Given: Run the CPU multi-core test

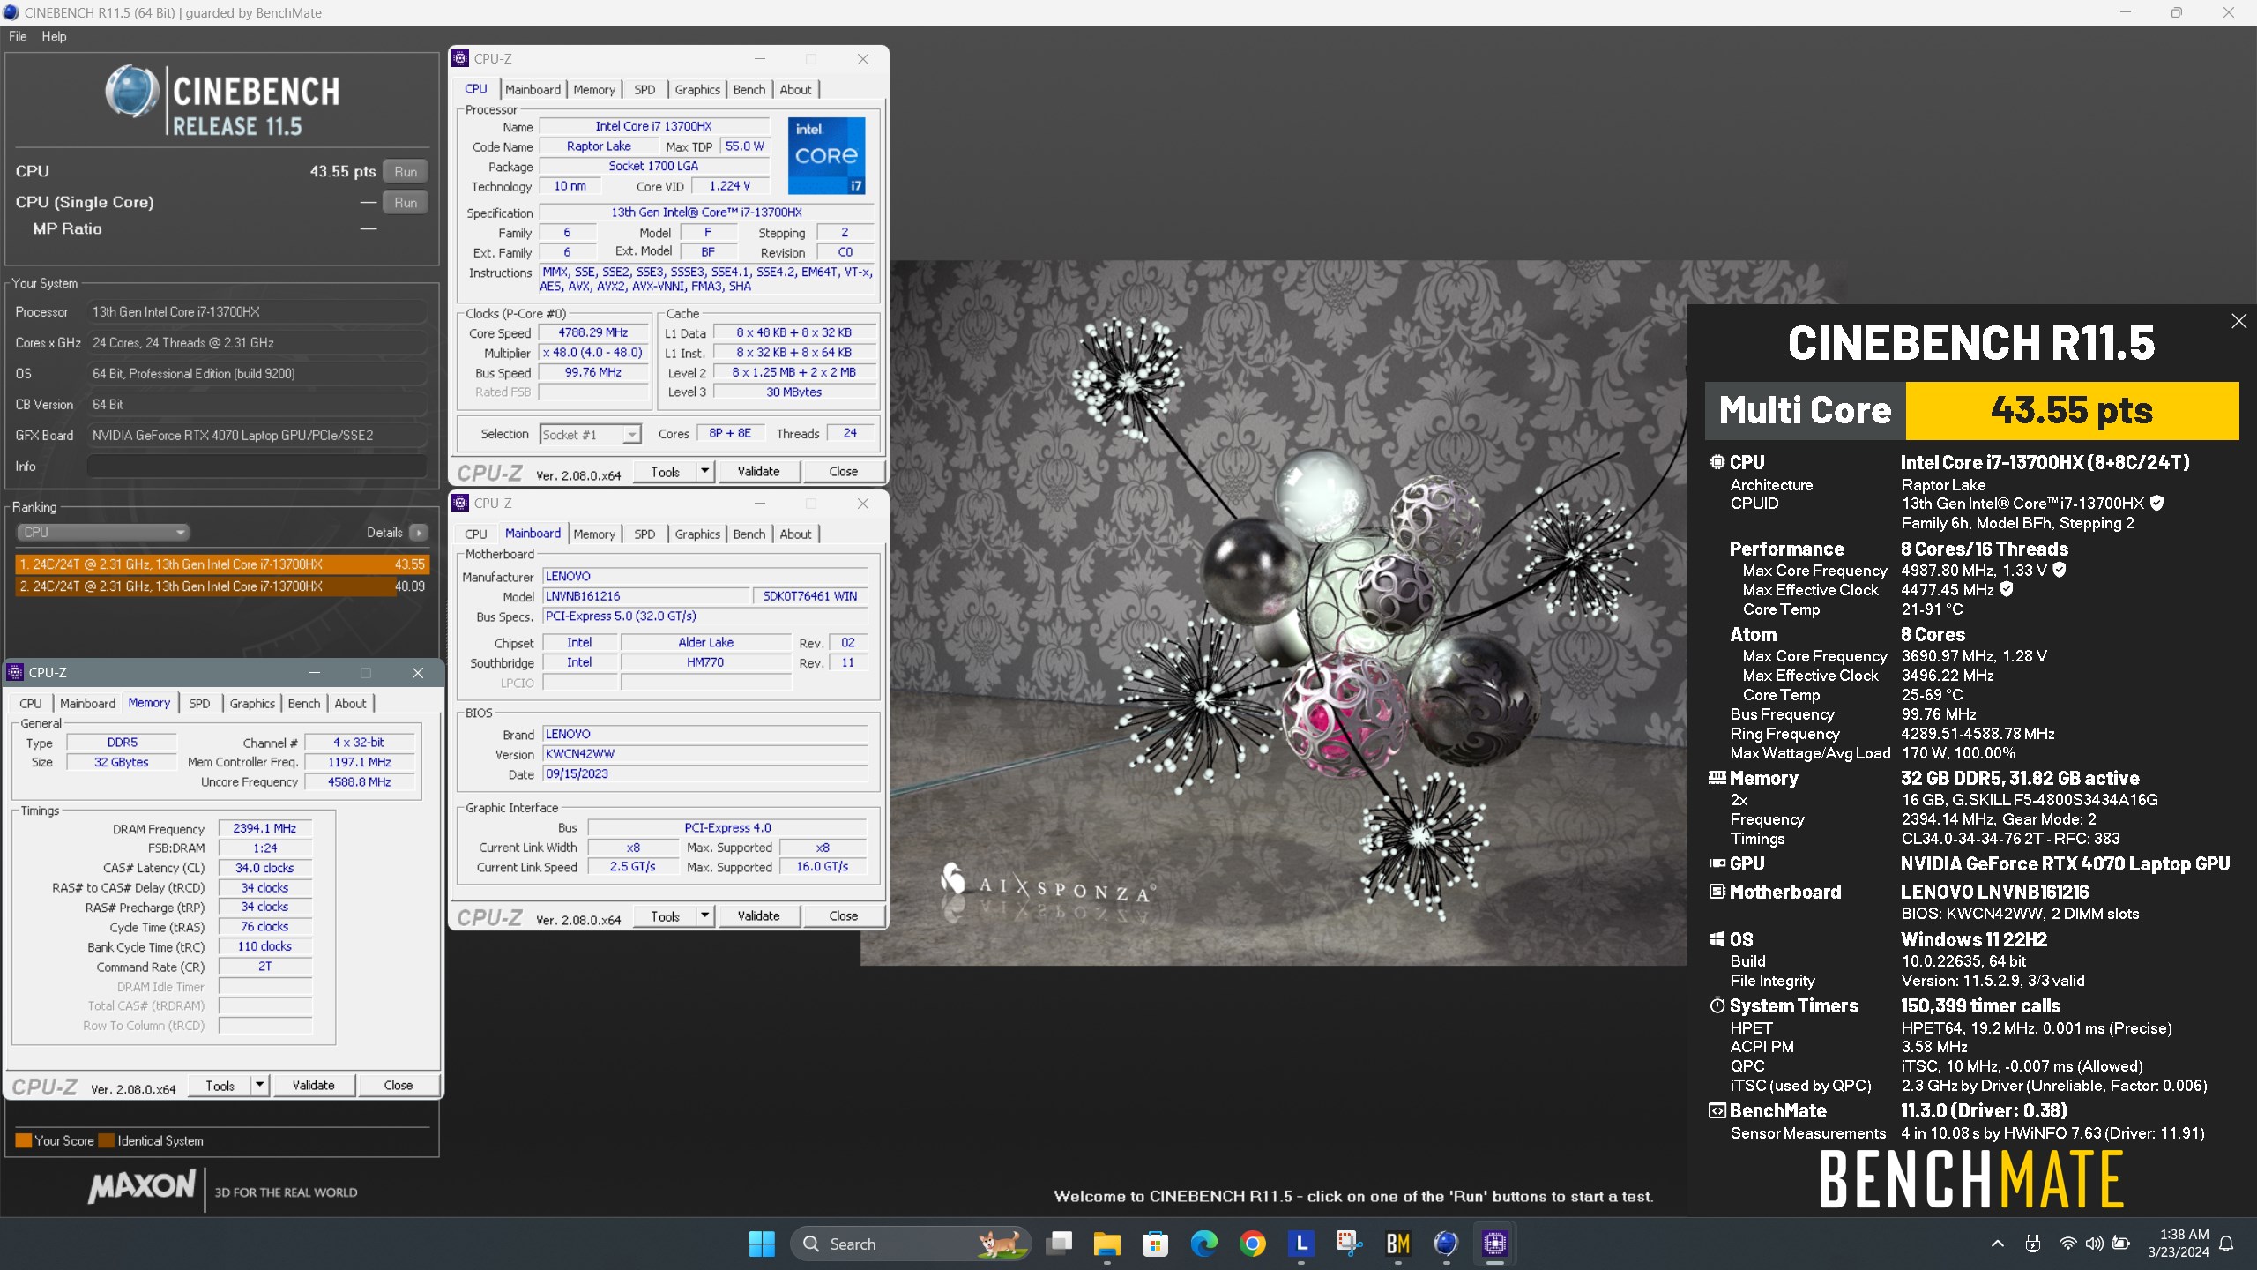Looking at the screenshot, I should (406, 171).
